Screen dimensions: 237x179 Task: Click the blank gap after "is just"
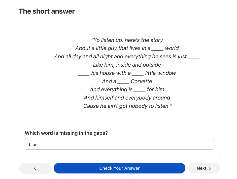coord(194,57)
